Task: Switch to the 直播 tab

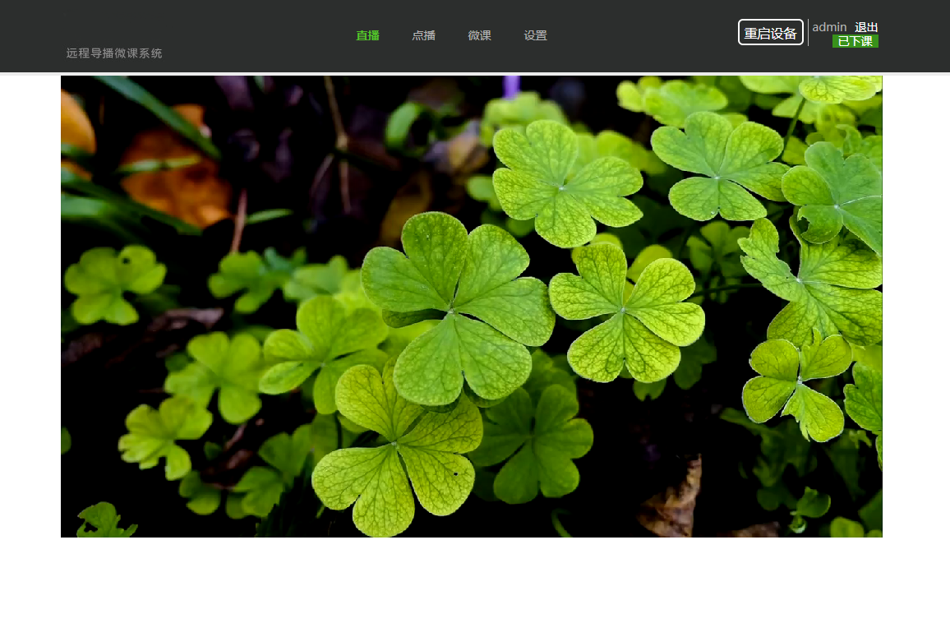Action: pyautogui.click(x=367, y=35)
